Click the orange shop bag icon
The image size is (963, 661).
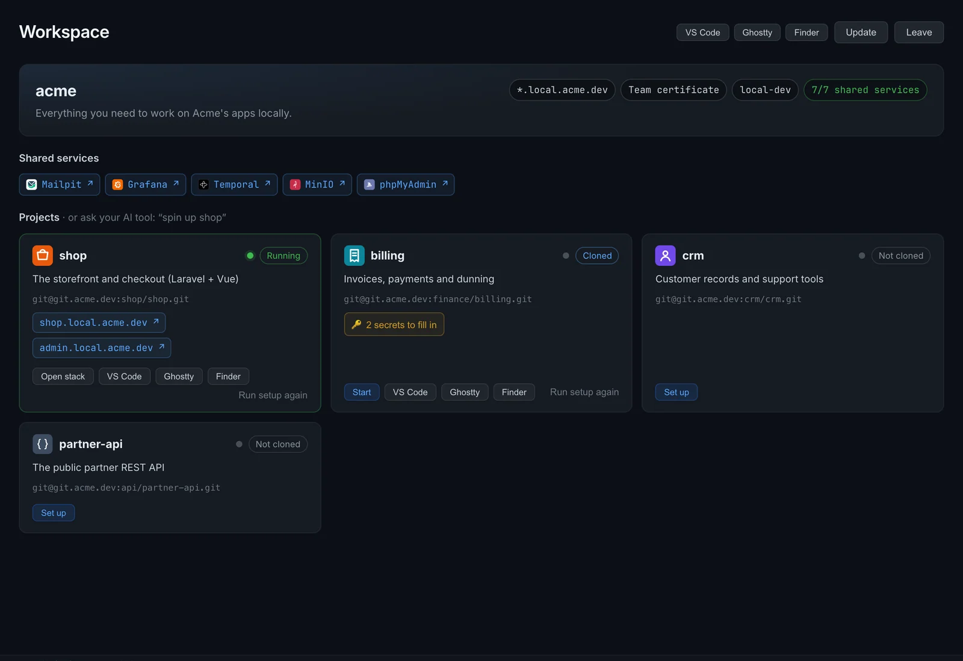click(43, 256)
